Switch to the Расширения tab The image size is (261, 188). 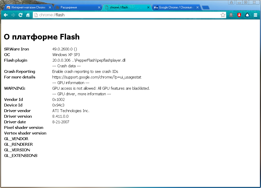(77, 7)
